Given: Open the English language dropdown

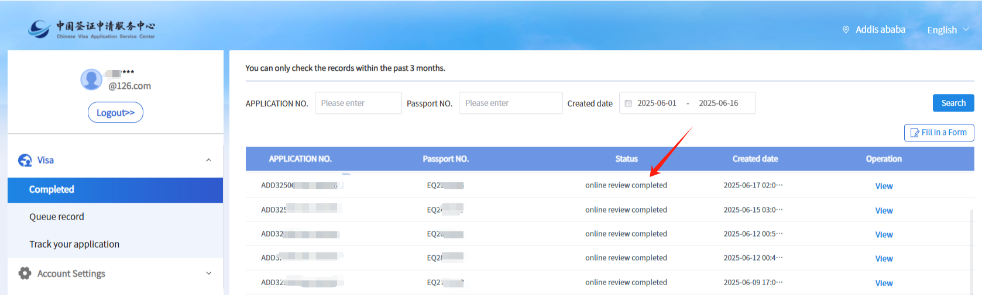Looking at the screenshot, I should point(947,30).
